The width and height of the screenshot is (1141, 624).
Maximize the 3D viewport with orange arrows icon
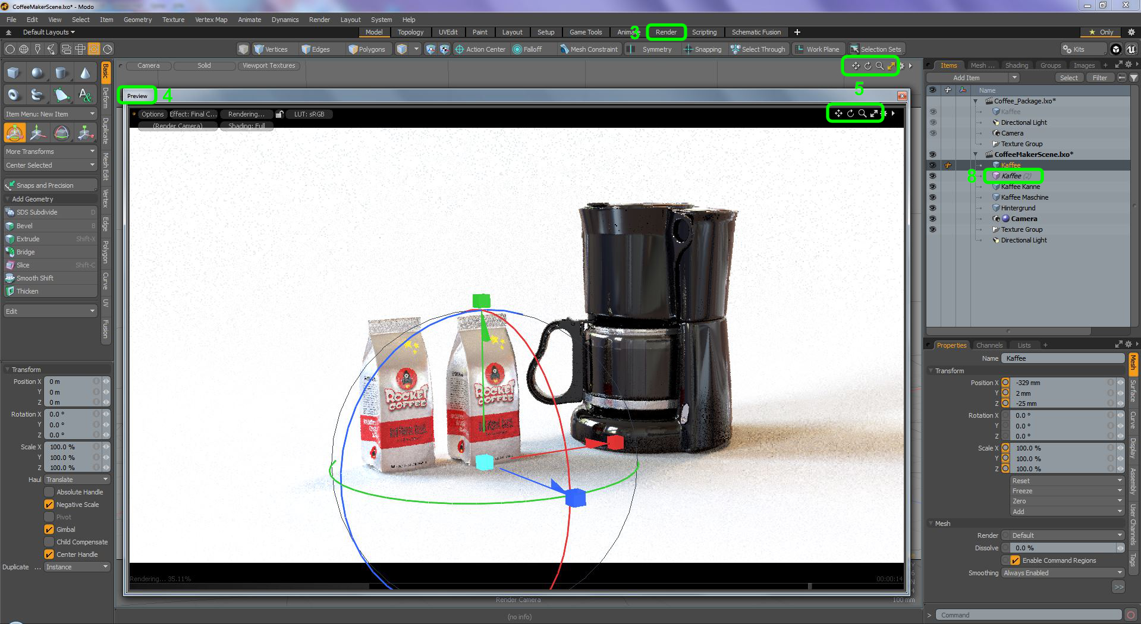(x=891, y=66)
